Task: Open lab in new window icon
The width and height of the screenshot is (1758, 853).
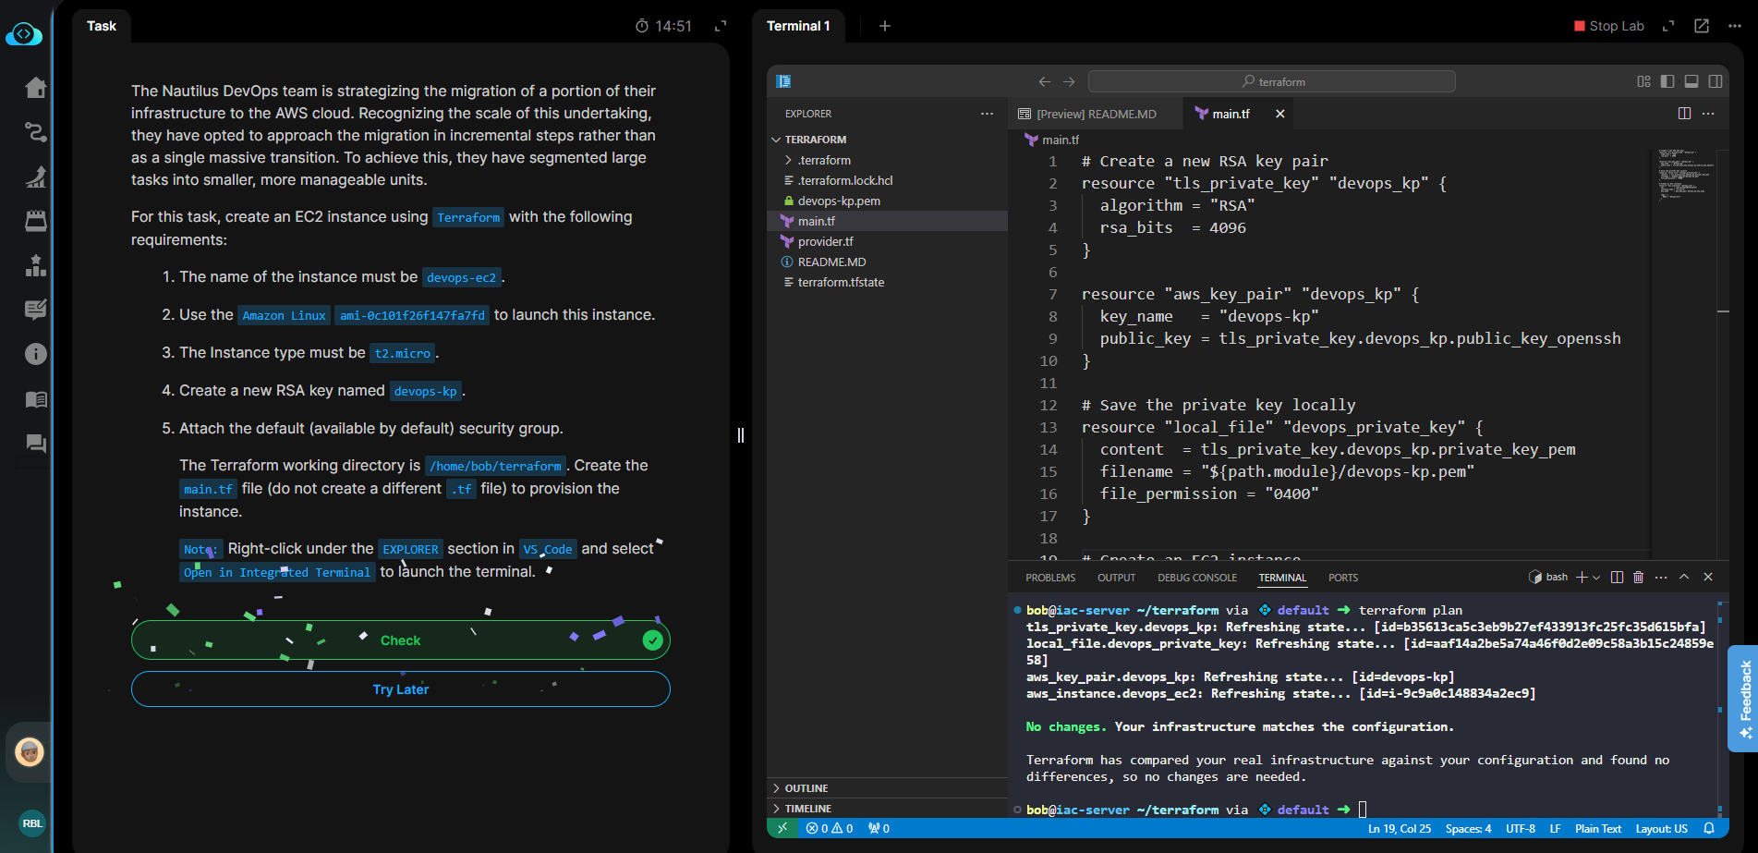Action: click(1701, 26)
